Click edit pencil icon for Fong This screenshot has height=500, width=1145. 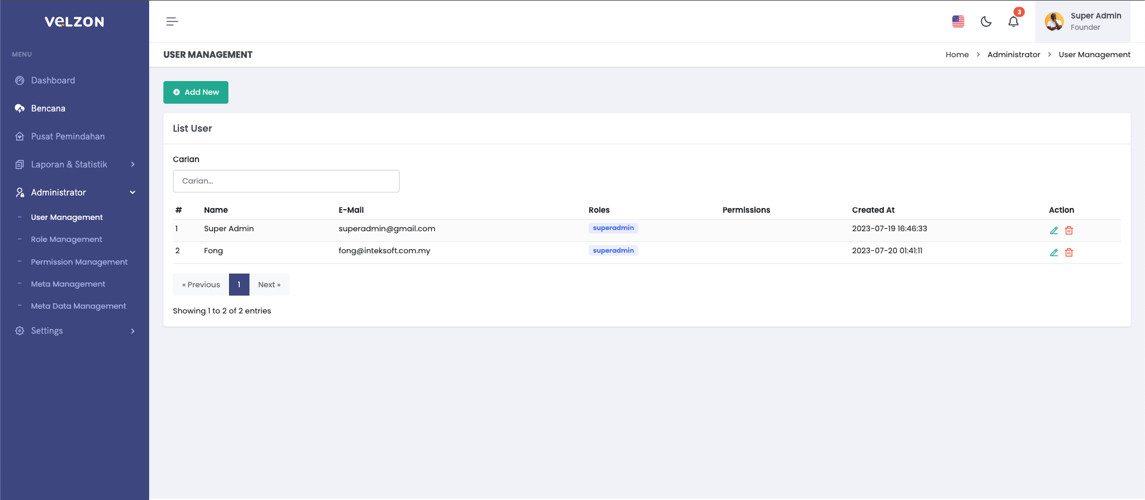(x=1054, y=253)
